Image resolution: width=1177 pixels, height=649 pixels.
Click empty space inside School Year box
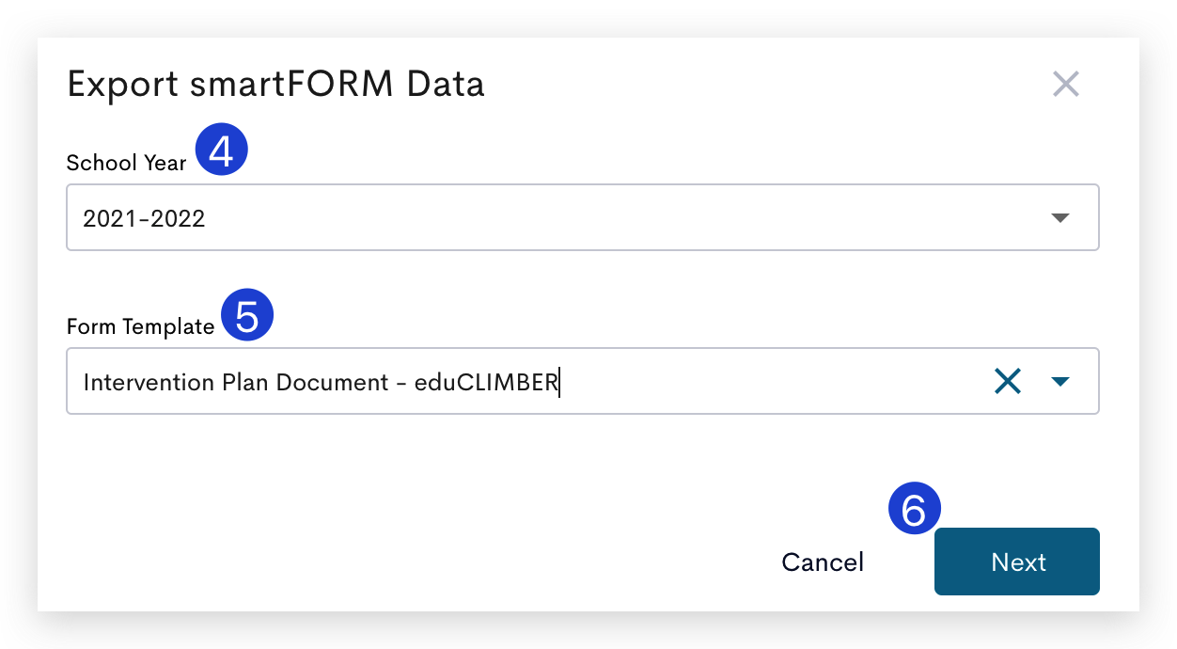[620, 217]
